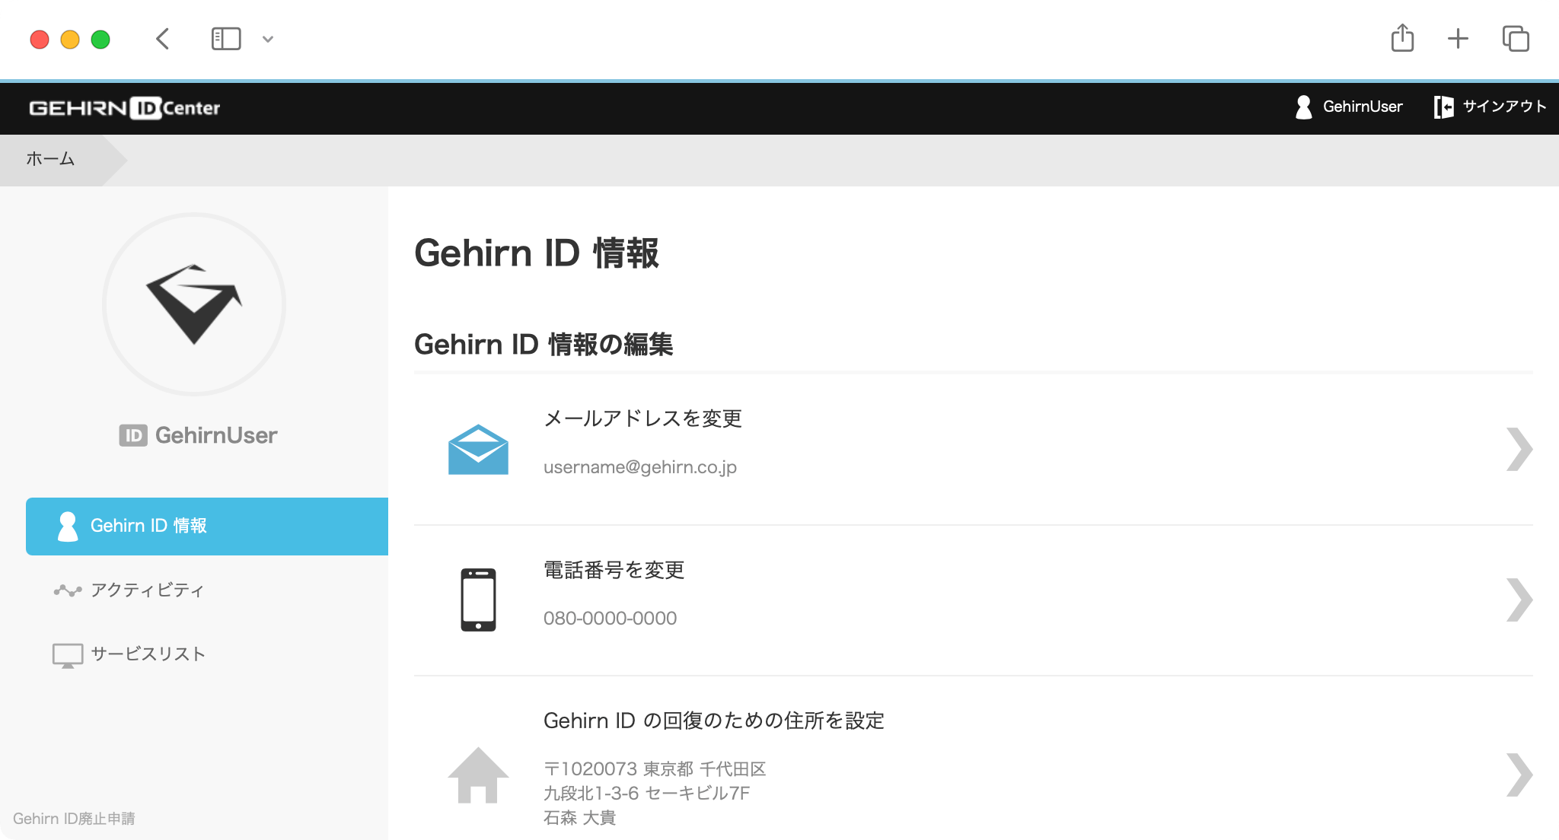The height and width of the screenshot is (840, 1559).
Task: Click the sign-out door icon beside サインアウト
Action: 1444,107
